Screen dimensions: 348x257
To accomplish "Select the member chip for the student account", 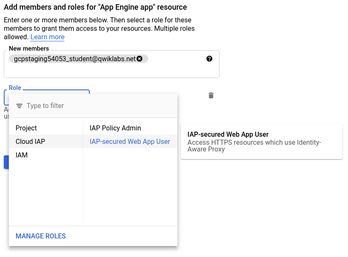I will [76, 59].
